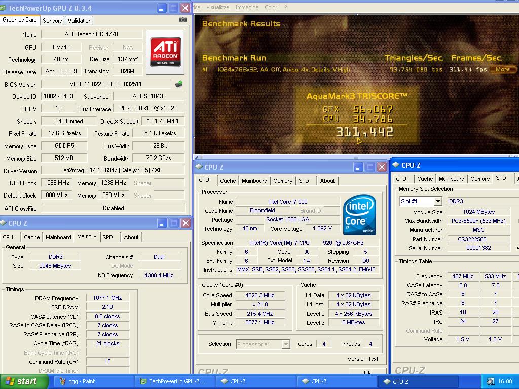Open the Memory tab in middle CPU-Z window
The height and width of the screenshot is (389, 519).
(x=283, y=181)
